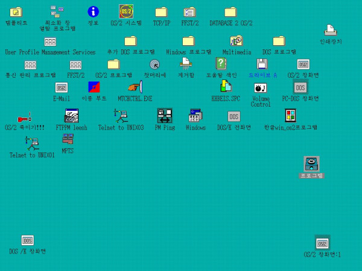
Task: Start Telnet to UNIX01
Action: tap(32, 143)
